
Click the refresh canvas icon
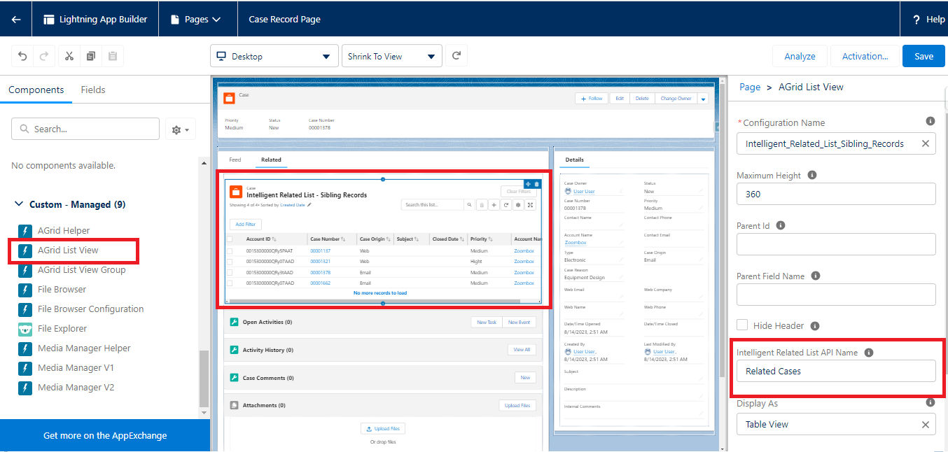456,56
